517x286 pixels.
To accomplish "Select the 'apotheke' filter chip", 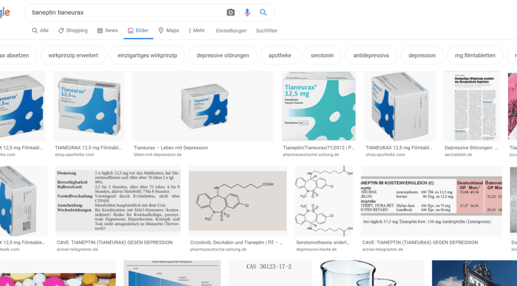I will [279, 55].
